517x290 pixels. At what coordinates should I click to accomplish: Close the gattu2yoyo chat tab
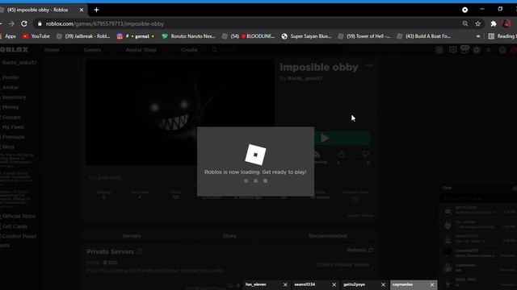coord(383,284)
